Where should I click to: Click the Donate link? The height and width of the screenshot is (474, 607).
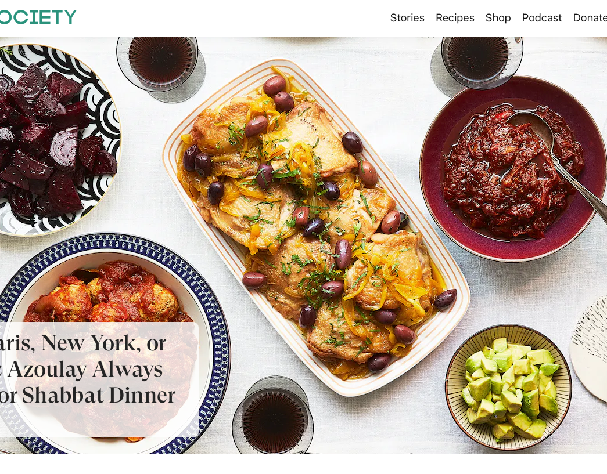(590, 18)
